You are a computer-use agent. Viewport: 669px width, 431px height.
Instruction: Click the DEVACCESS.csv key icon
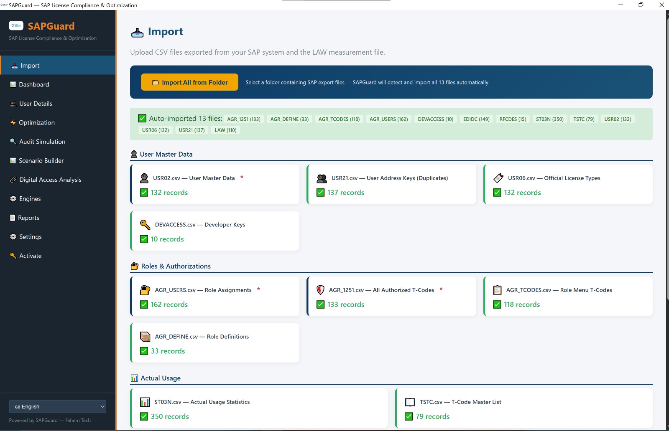tap(145, 225)
